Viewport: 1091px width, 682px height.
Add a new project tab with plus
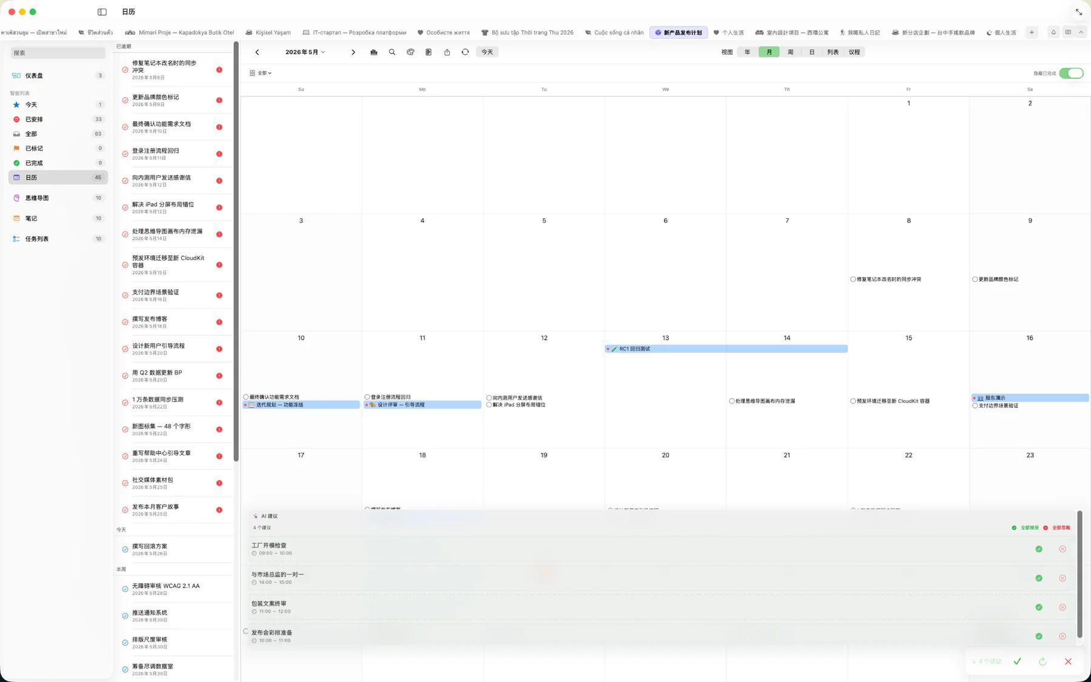click(x=1032, y=32)
